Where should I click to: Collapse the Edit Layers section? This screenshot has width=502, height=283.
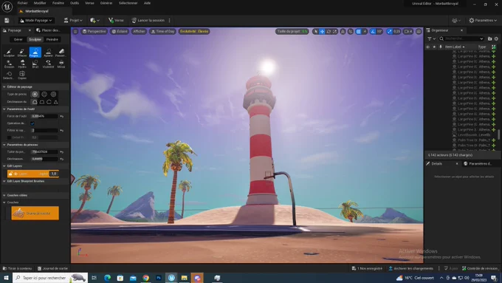pyautogui.click(x=4, y=166)
